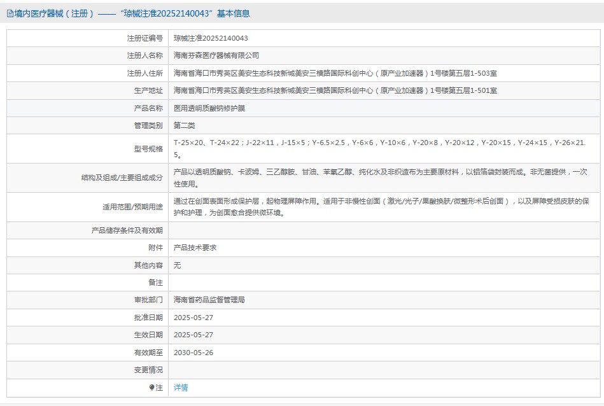Click the production address ending in 1-501室
The image size is (604, 406).
pos(335,91)
